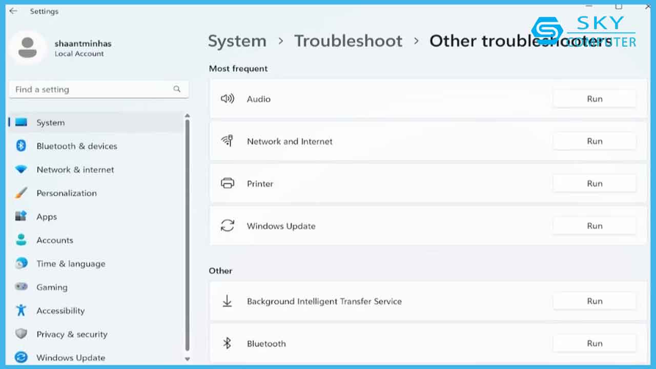This screenshot has height=369, width=656.
Task: Click the Bluetooth row label
Action: 266,343
